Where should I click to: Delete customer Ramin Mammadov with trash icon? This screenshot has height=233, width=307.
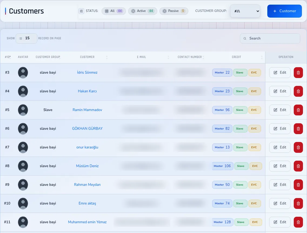[298, 110]
